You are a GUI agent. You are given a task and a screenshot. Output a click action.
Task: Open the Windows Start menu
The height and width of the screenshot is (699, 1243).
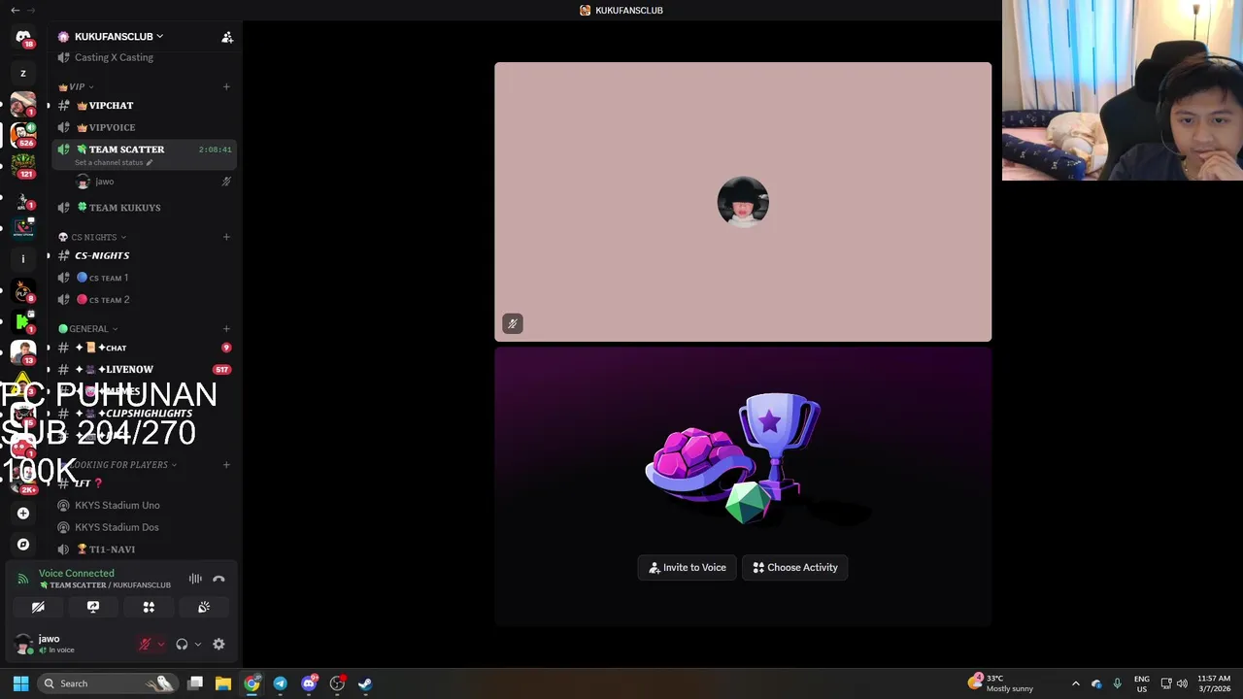click(x=20, y=683)
